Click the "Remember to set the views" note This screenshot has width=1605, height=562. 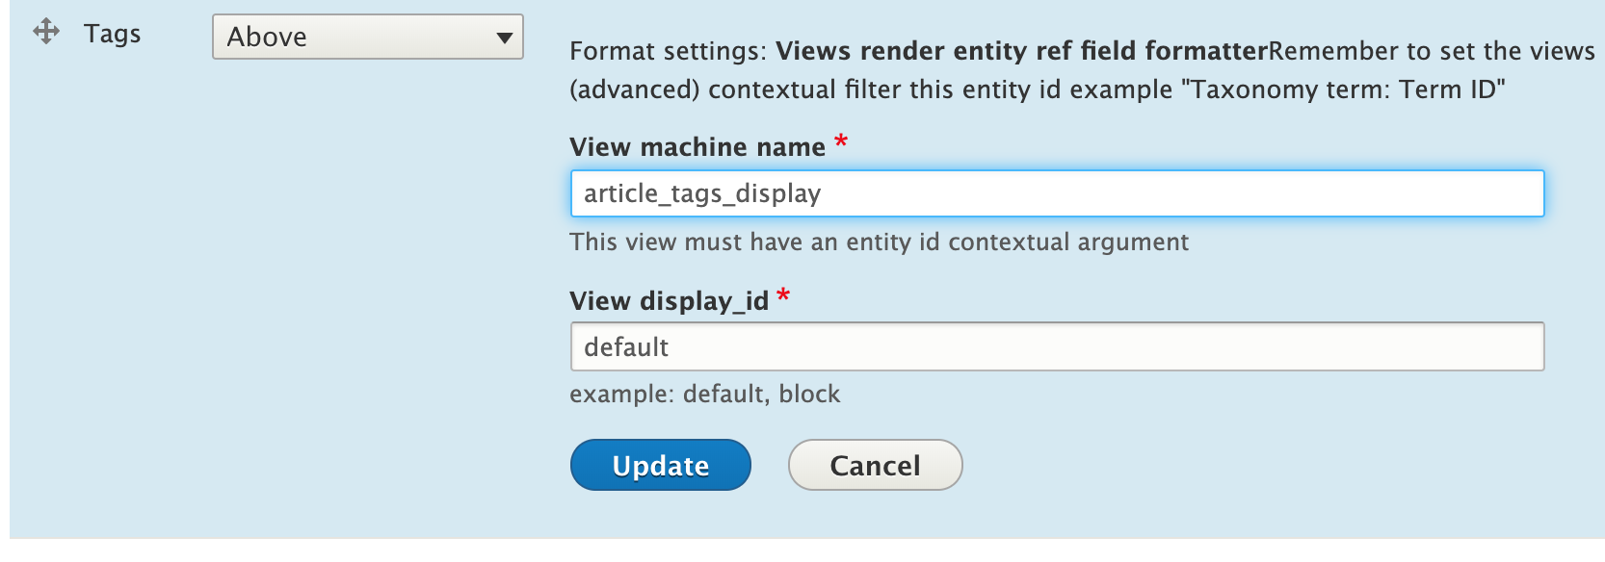1432,51
